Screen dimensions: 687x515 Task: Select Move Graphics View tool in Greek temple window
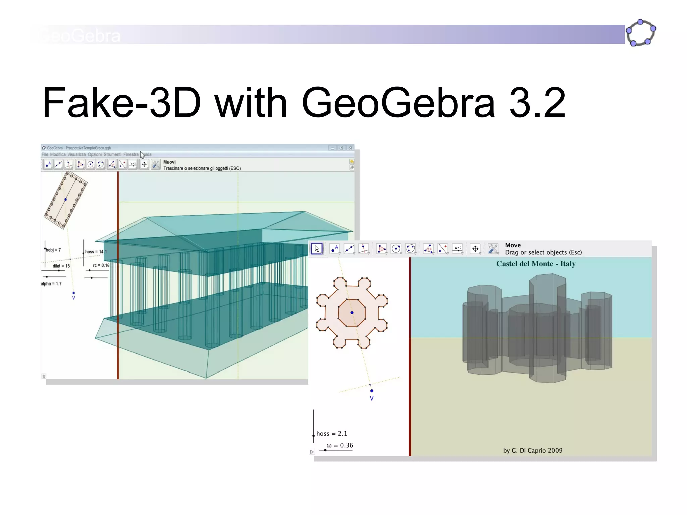pos(144,164)
